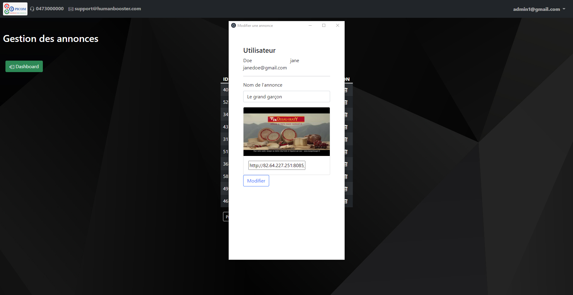Remove announcement 43 using its trash icon
573x295 pixels.
pos(346,127)
